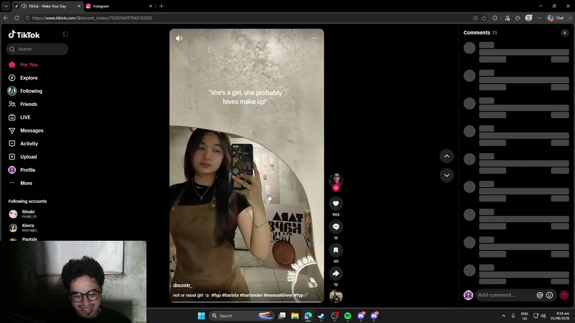This screenshot has width=575, height=323.
Task: Open the browser favorites list
Action: [518, 18]
